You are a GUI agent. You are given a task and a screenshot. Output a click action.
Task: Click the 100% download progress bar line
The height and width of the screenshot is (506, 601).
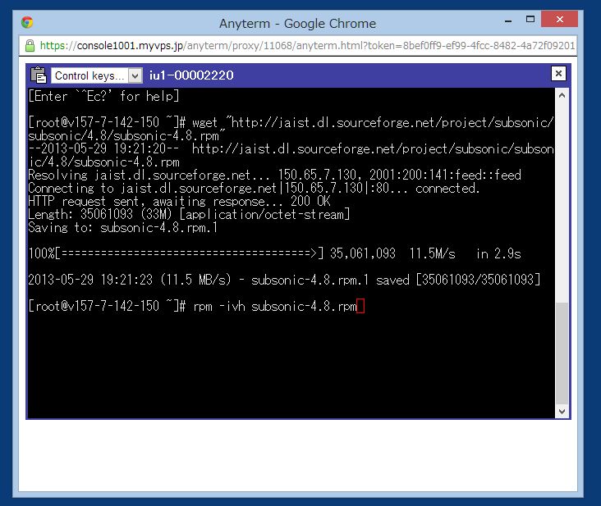tap(274, 253)
